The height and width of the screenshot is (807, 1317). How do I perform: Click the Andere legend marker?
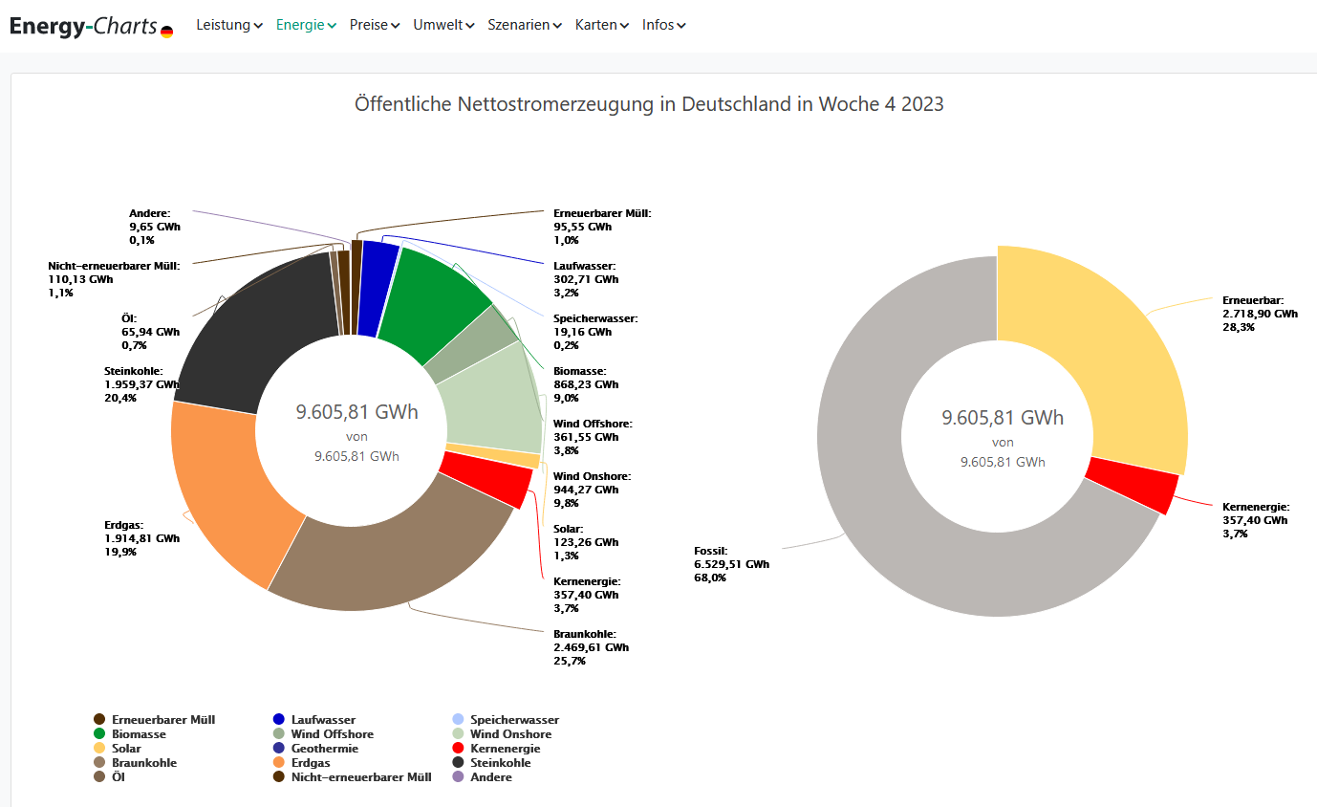(458, 776)
